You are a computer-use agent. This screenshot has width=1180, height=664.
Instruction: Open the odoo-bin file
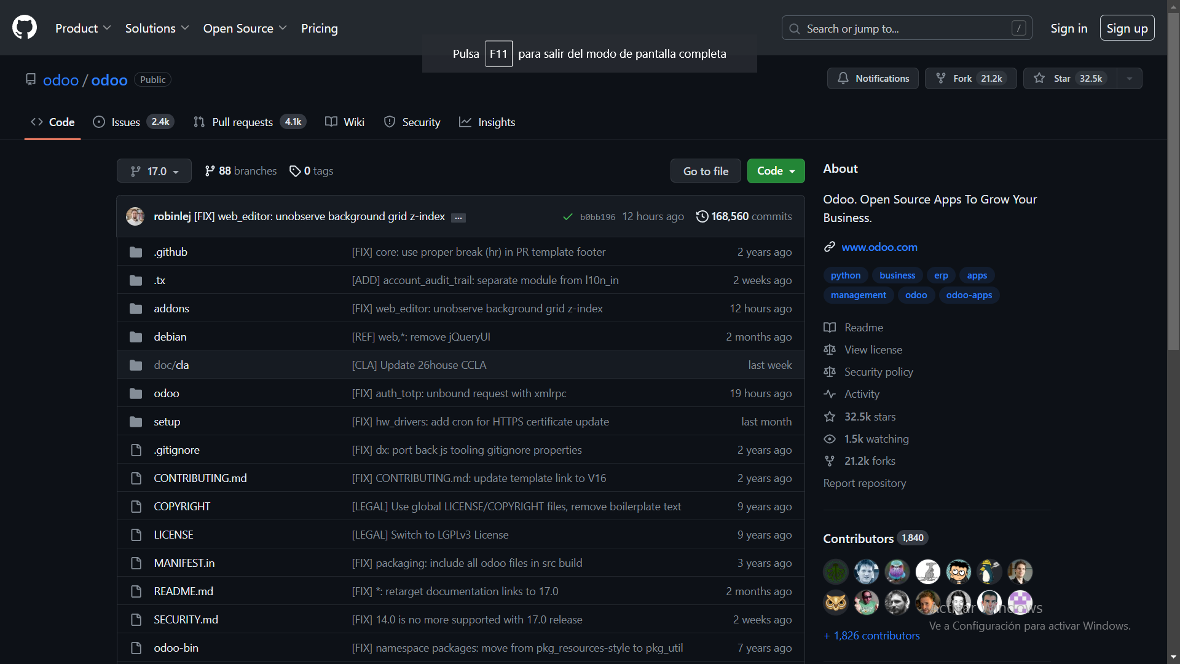(176, 648)
